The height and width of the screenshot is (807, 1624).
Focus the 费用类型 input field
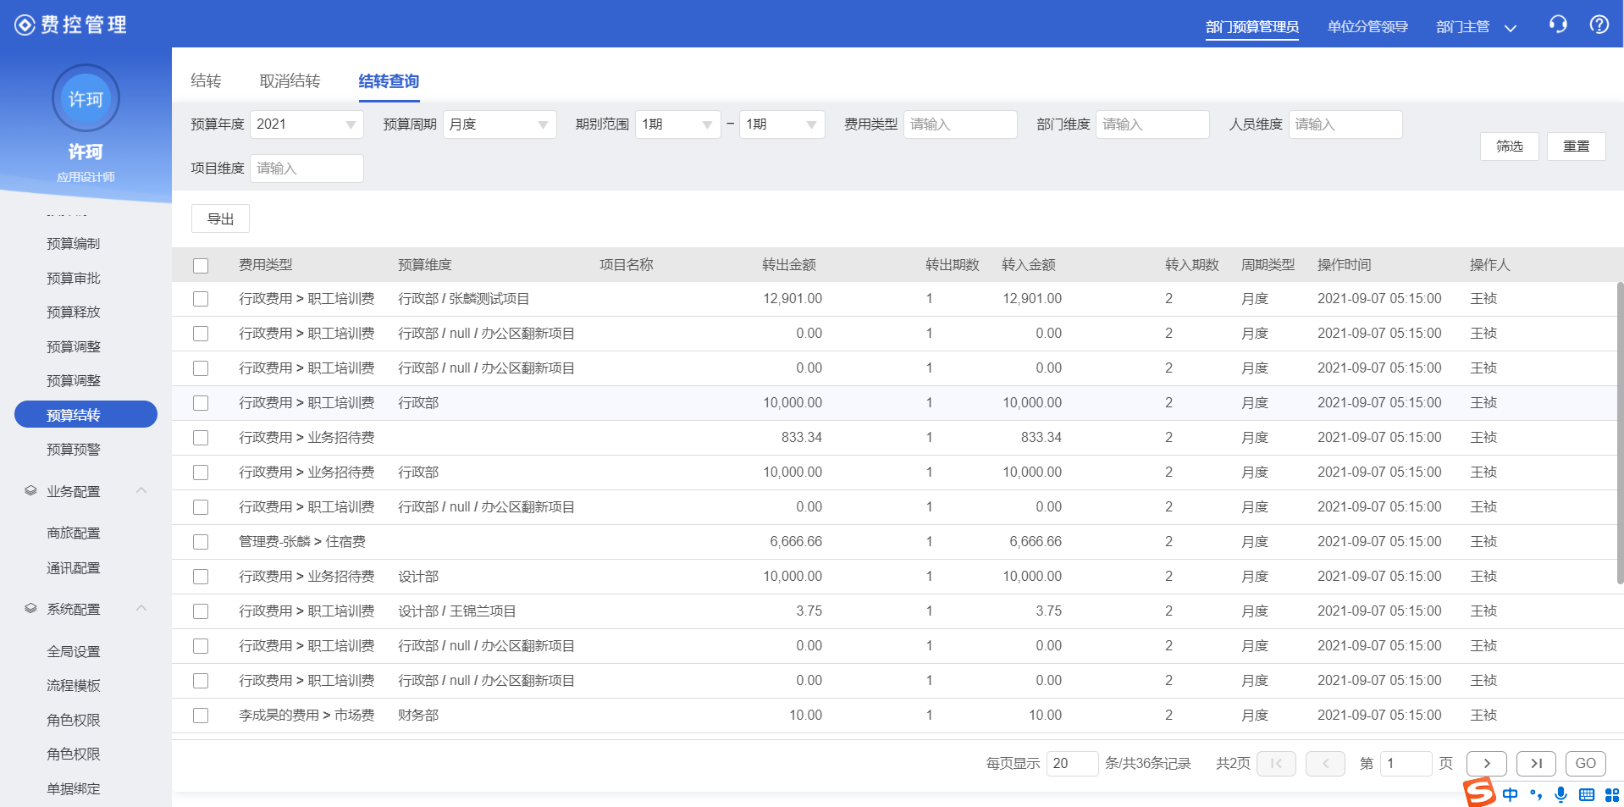960,124
